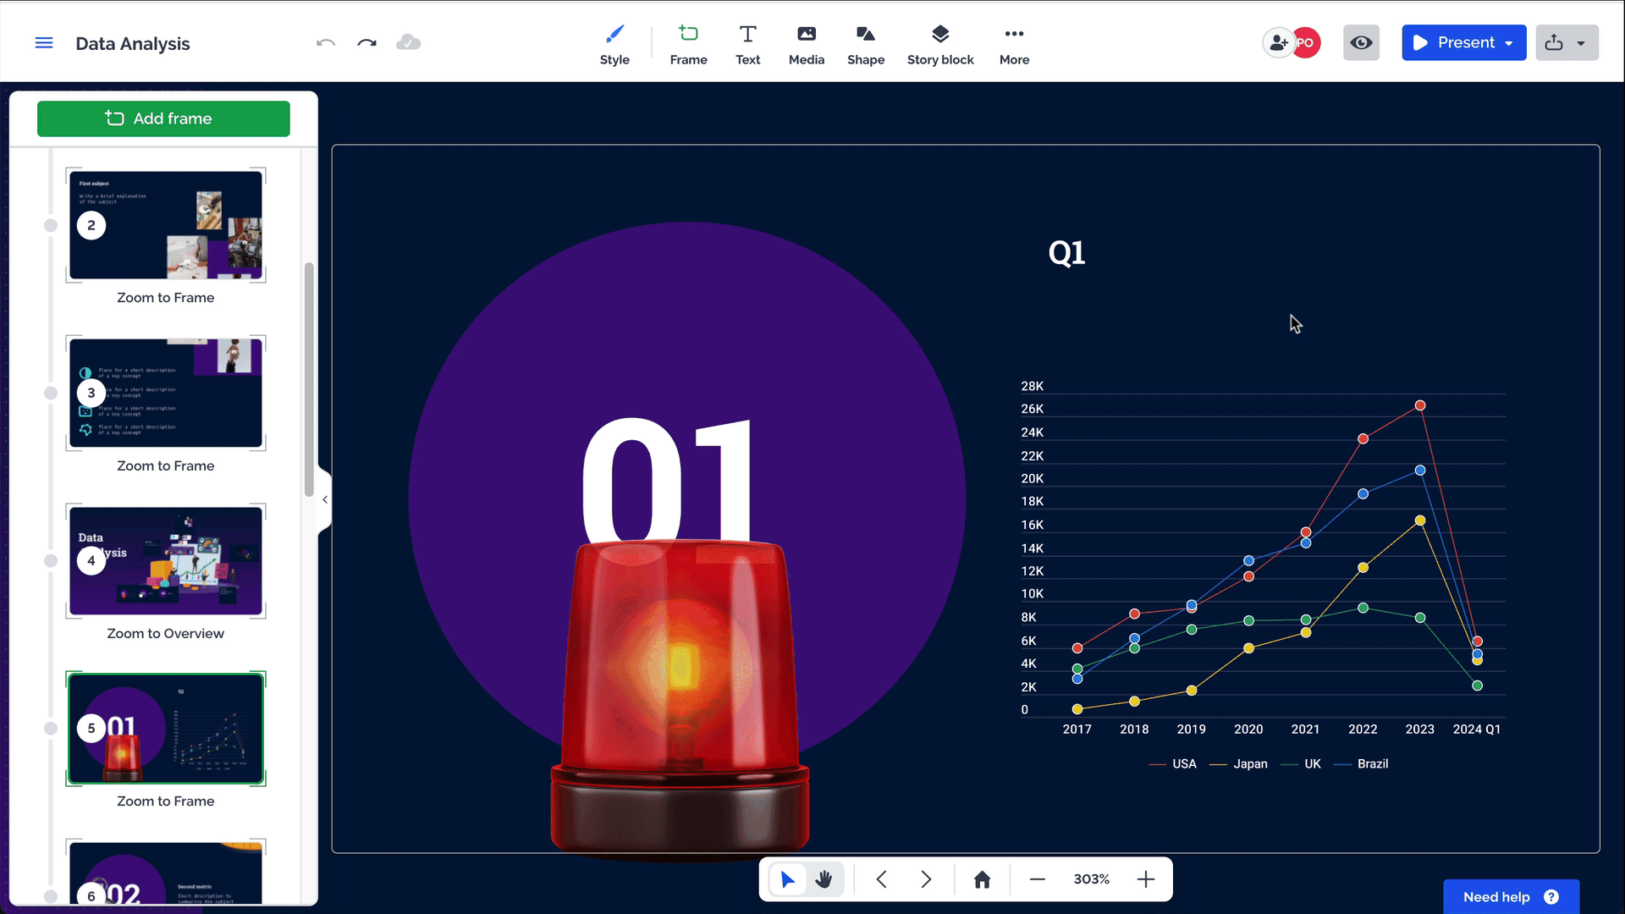This screenshot has width=1625, height=914.
Task: Click Zoom to Overview label under frame 4
Action: click(x=166, y=634)
